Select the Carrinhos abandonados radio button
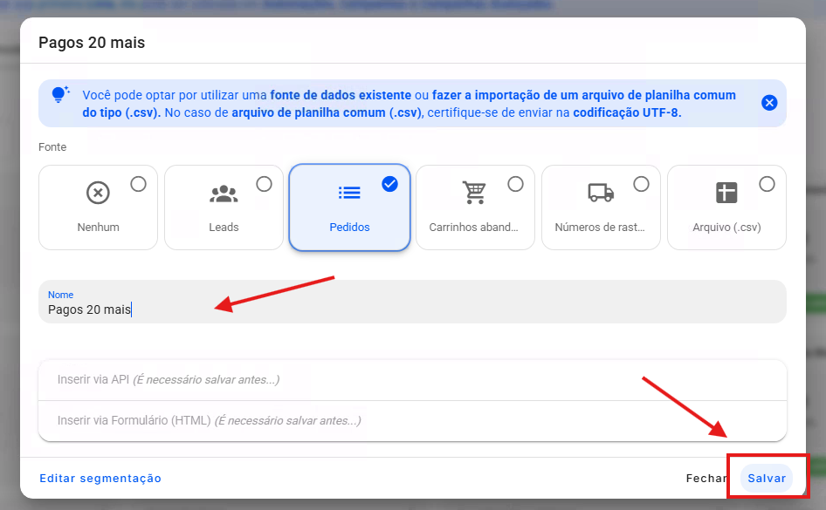Image resolution: width=826 pixels, height=510 pixels. coord(516,184)
